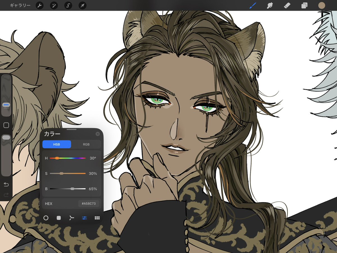Viewport: 337px width, 253px height.
Task: Tap the sidebar Modify square button
Action: [6, 125]
